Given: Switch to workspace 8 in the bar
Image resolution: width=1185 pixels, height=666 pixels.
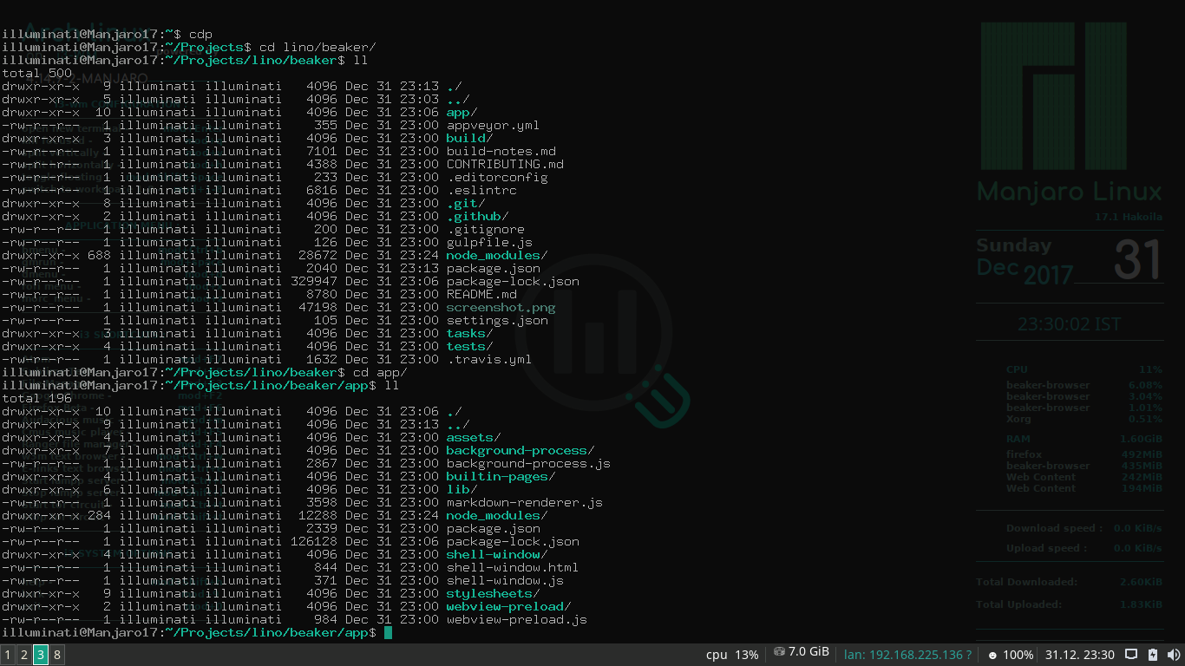Looking at the screenshot, I should (x=57, y=655).
